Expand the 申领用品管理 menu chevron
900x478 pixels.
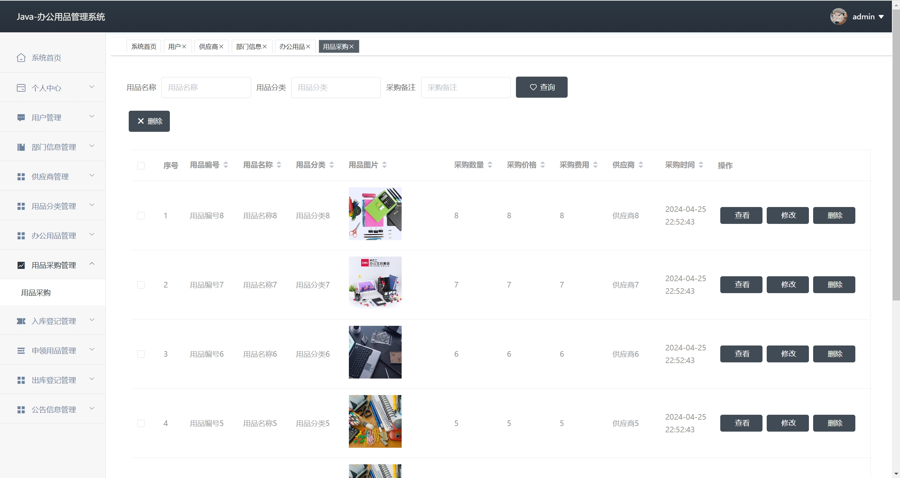pos(92,349)
